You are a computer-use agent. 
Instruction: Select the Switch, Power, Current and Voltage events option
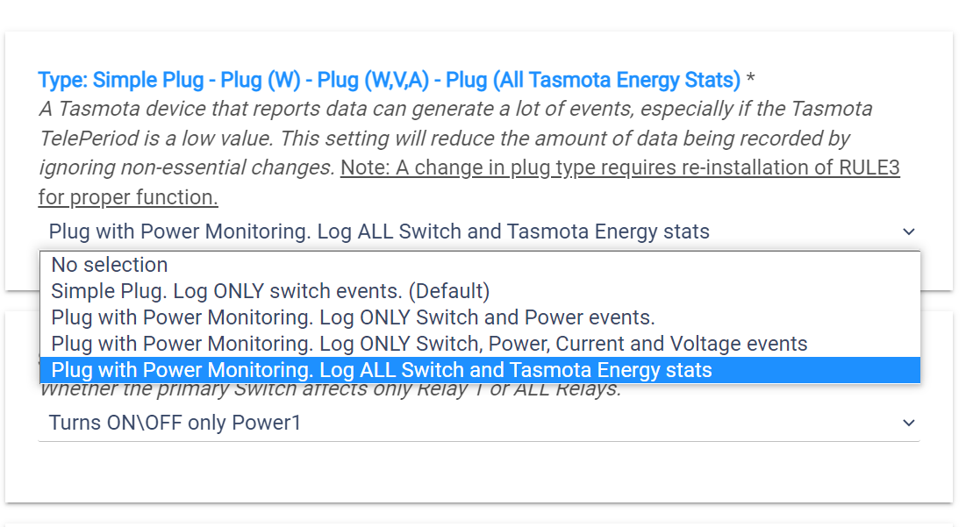click(x=429, y=344)
